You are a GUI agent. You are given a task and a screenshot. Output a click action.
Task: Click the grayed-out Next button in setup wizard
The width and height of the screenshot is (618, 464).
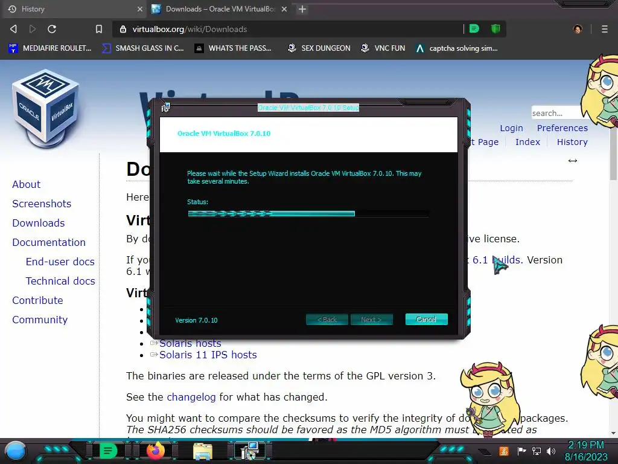point(371,320)
